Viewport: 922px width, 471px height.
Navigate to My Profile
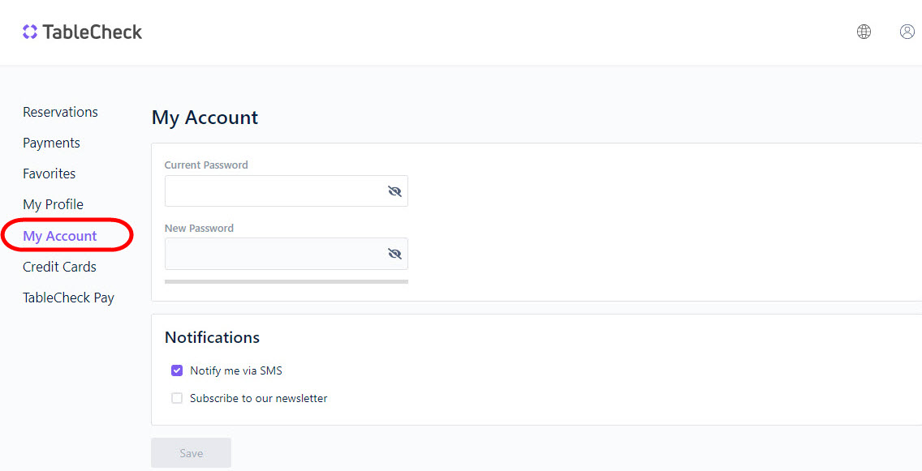point(53,204)
